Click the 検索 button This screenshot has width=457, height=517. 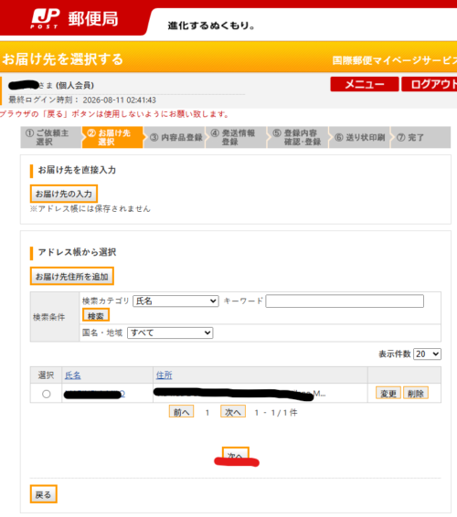click(x=96, y=315)
